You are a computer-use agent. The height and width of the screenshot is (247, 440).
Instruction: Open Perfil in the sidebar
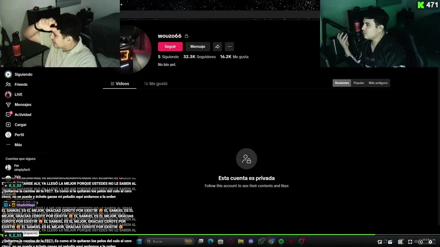click(19, 135)
